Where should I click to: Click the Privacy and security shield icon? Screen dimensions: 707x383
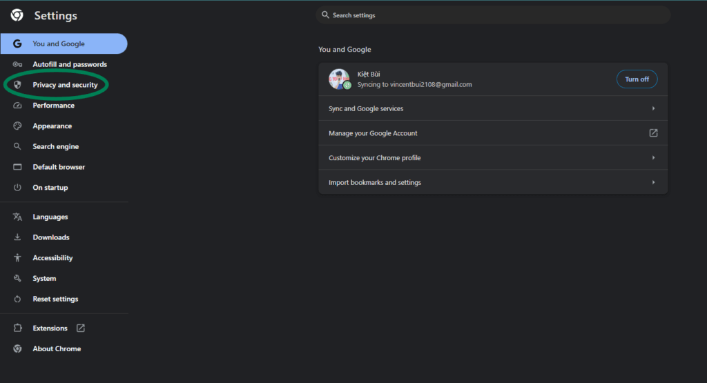click(17, 85)
